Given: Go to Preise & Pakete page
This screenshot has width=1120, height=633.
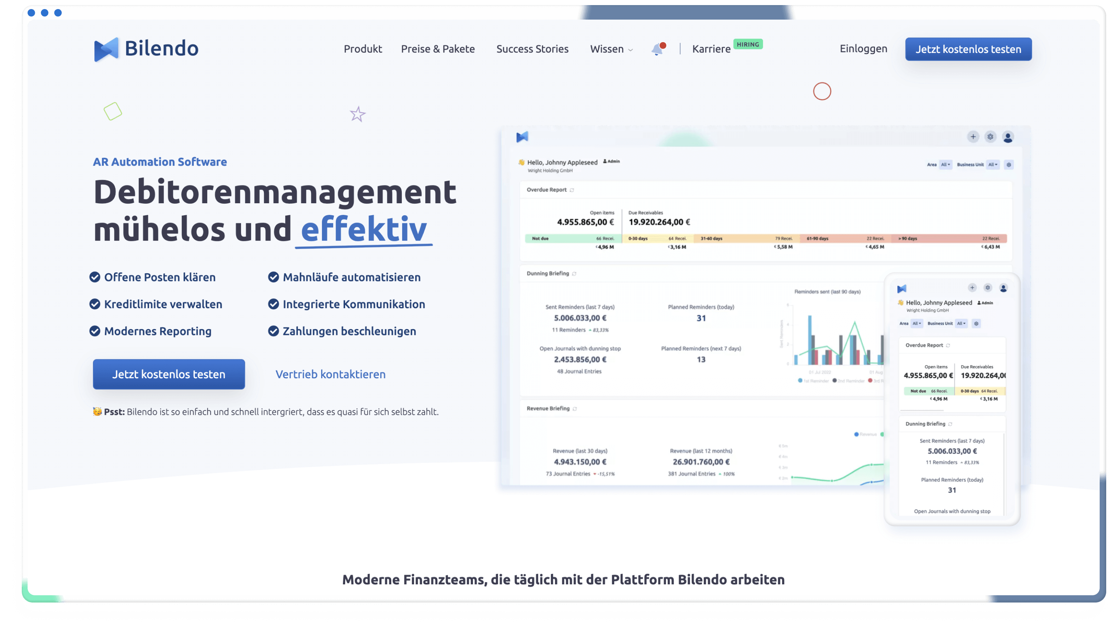Looking at the screenshot, I should [438, 49].
